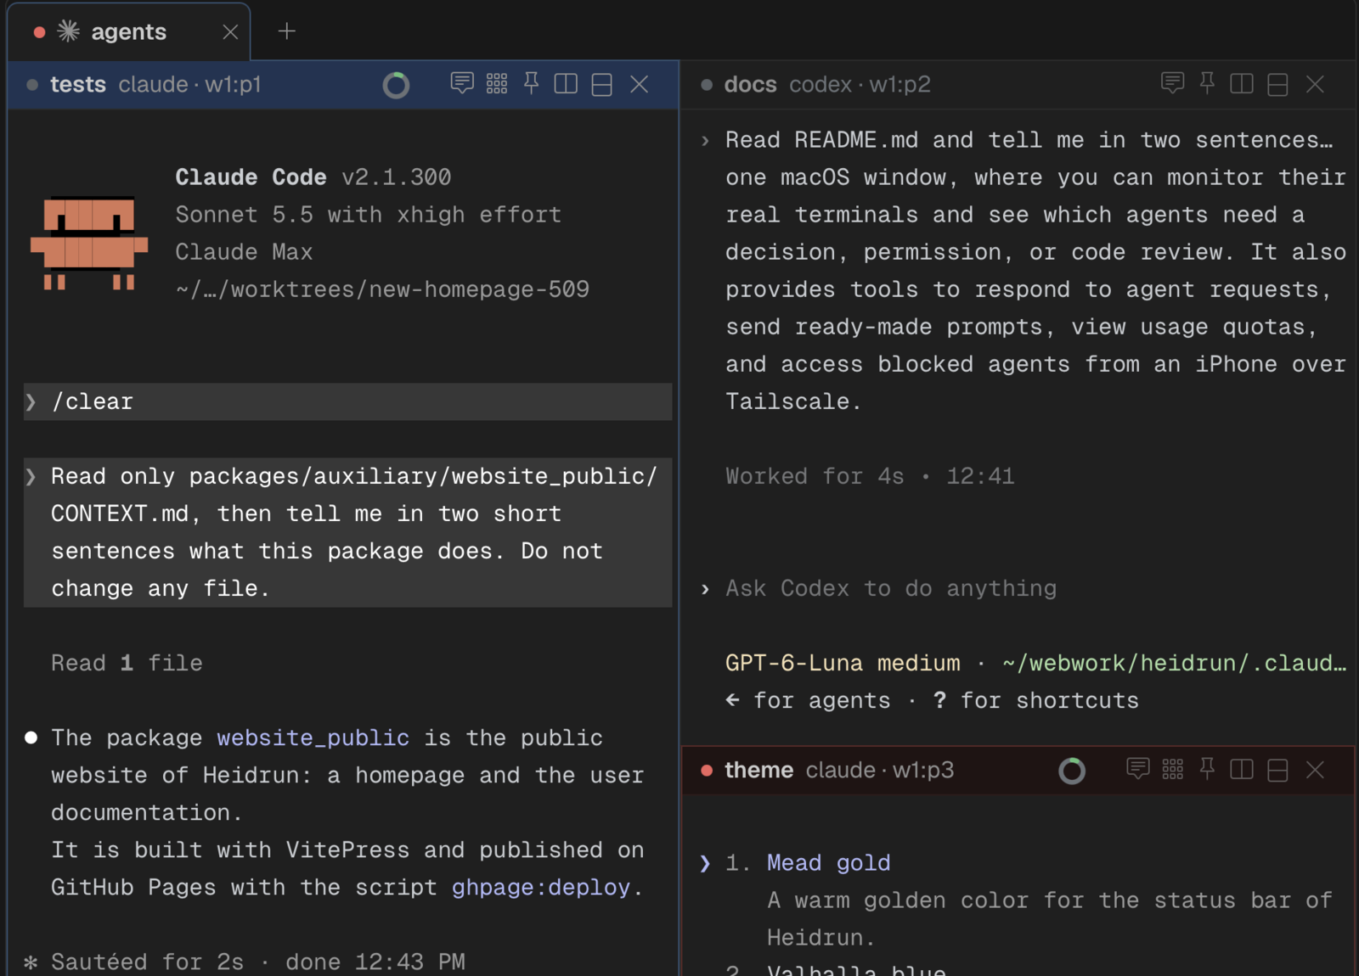Choose the 'Mead gold' option

[828, 862]
